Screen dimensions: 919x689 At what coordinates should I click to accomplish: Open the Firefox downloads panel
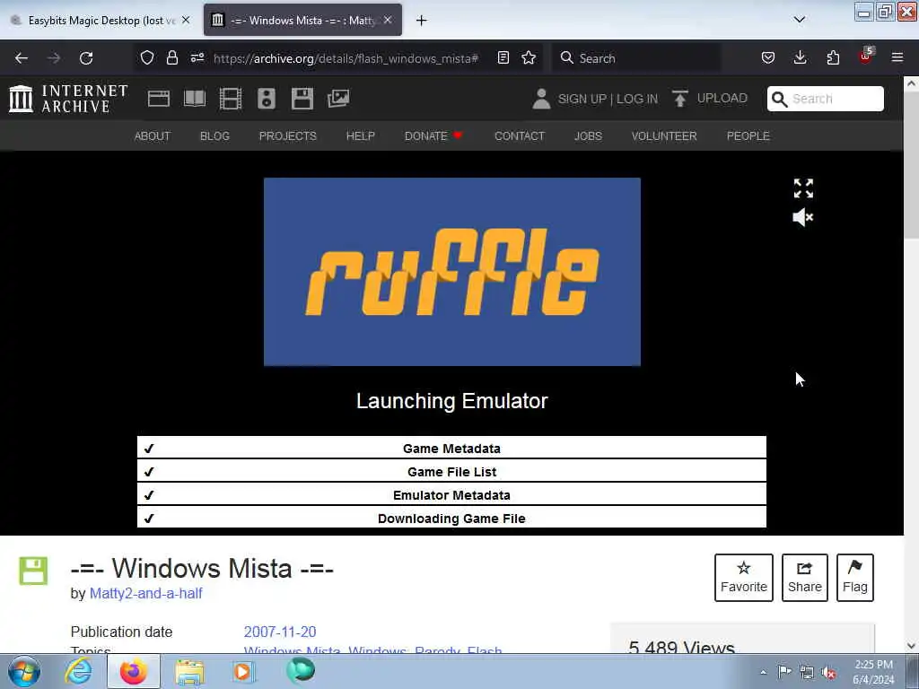(800, 57)
